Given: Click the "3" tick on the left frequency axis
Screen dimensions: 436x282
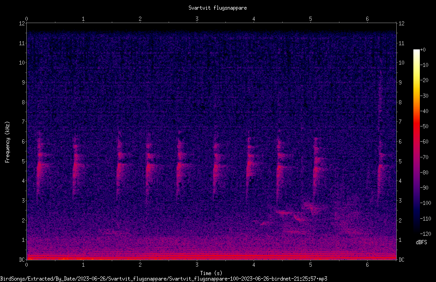Looking at the screenshot, I should pos(23,201).
